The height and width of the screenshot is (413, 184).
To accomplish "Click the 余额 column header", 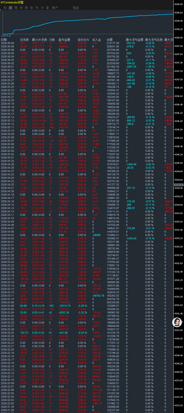I will (x=110, y=40).
